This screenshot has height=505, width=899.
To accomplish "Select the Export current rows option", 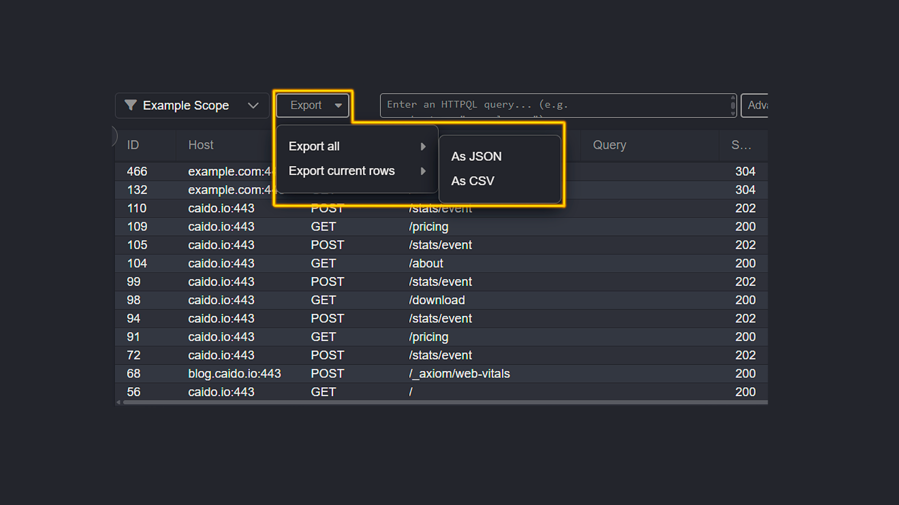I will pos(342,170).
